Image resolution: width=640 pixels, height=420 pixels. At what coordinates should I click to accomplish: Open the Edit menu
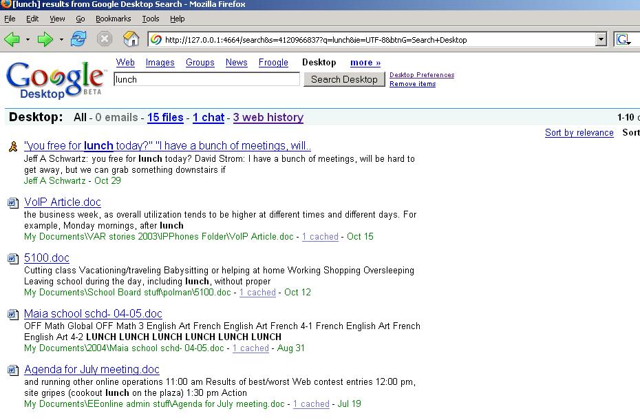(32, 19)
